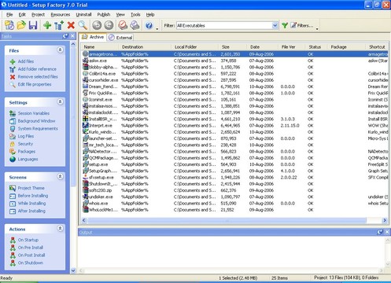
Task: Sort the file list by Date column header
Action: click(x=262, y=47)
